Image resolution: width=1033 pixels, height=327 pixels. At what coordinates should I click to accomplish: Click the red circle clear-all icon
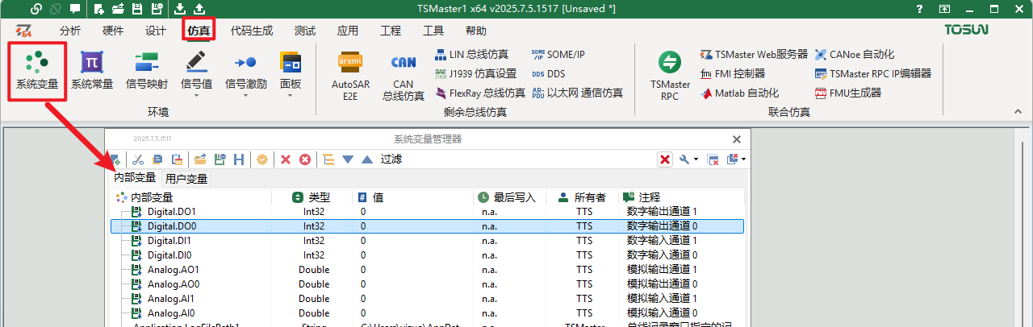(x=305, y=159)
